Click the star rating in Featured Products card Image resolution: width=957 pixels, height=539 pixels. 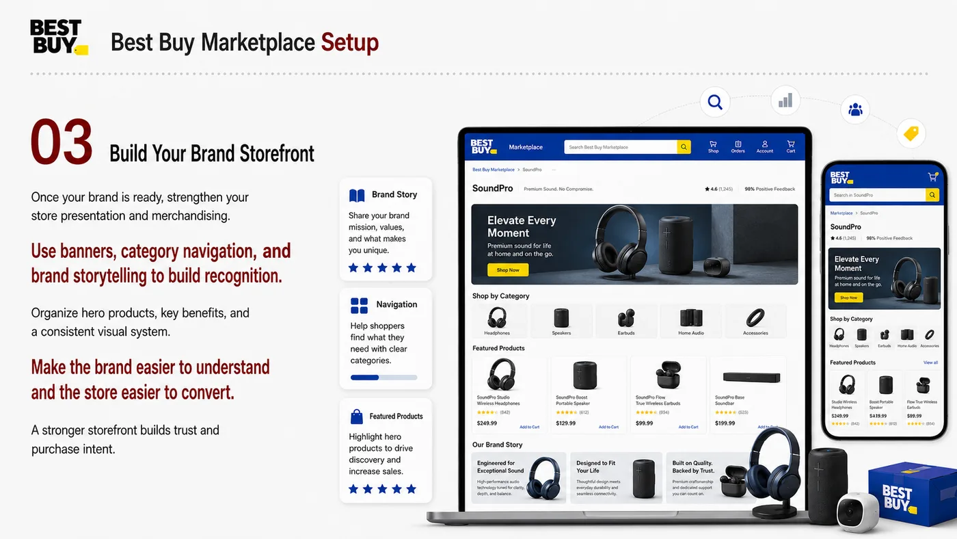382,488
